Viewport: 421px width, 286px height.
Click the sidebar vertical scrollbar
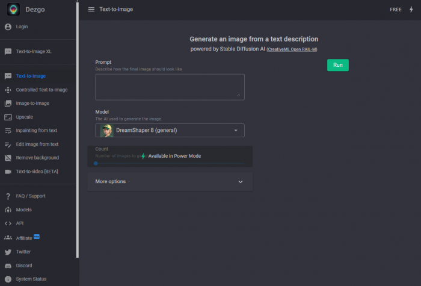tap(78, 129)
